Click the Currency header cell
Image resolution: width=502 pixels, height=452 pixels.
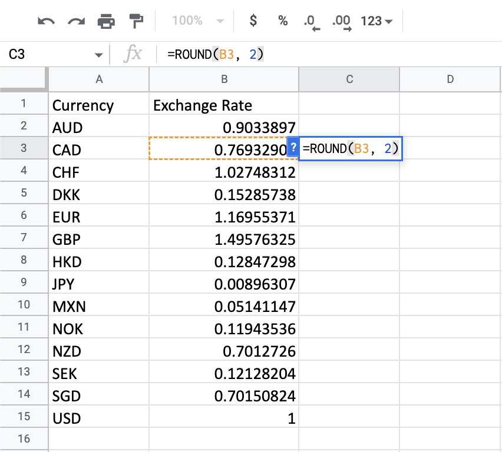(99, 104)
